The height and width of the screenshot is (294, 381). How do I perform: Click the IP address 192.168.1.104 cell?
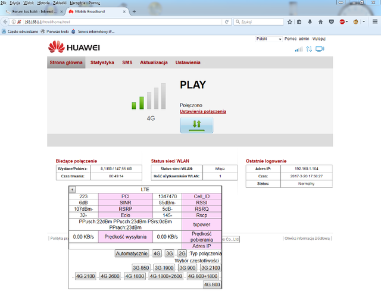pos(307,168)
